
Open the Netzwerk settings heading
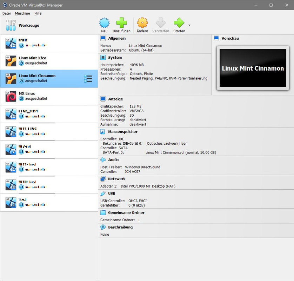pyautogui.click(x=117, y=179)
